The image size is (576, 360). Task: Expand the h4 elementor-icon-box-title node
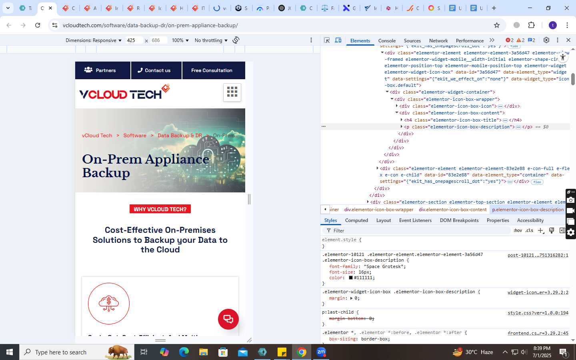point(401,120)
